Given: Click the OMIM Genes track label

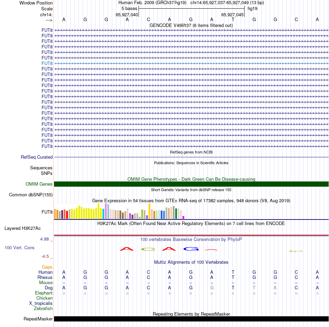Looking at the screenshot, I should coord(39,184).
